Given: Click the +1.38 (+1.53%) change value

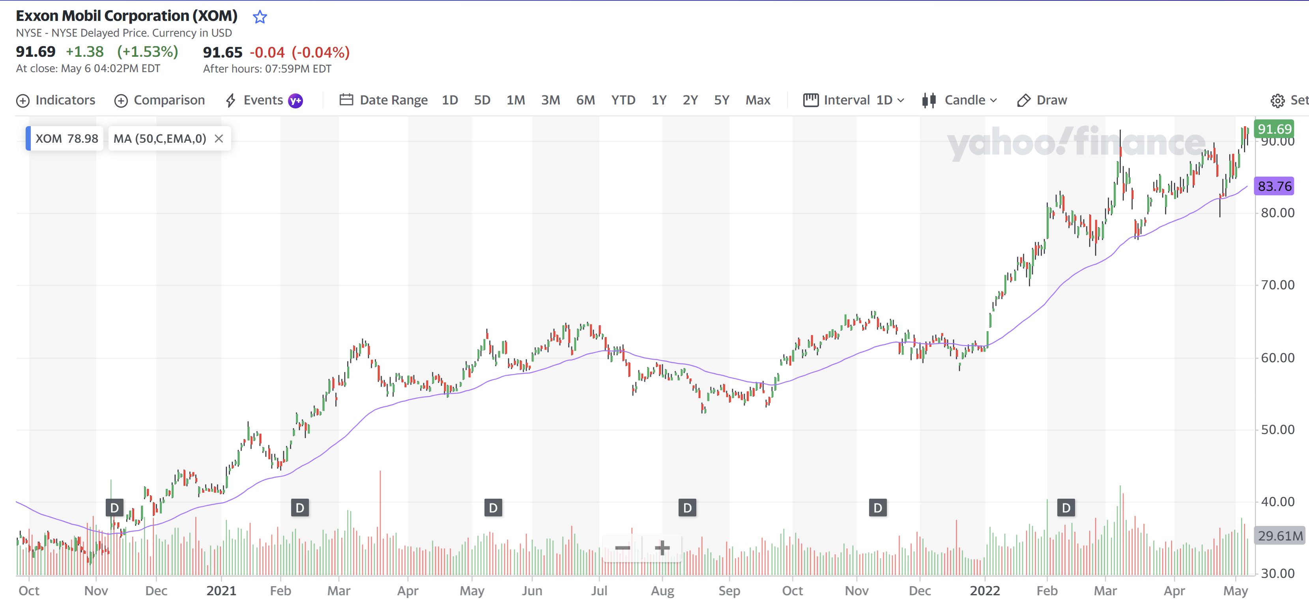Looking at the screenshot, I should [x=122, y=52].
